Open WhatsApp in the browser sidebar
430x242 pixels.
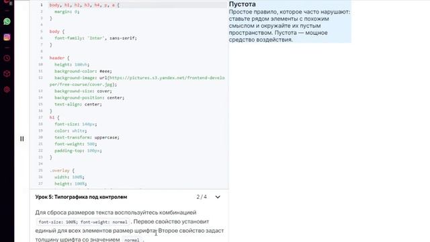tap(7, 22)
